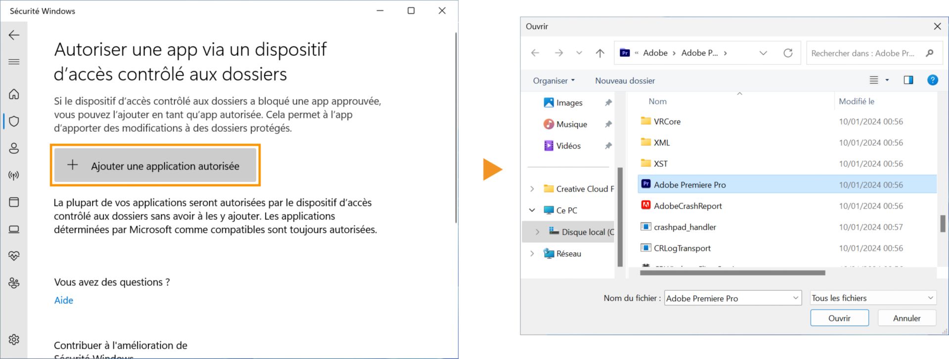The image size is (949, 359).
Task: Click Adobe in the address breadcrumb
Action: 655,53
